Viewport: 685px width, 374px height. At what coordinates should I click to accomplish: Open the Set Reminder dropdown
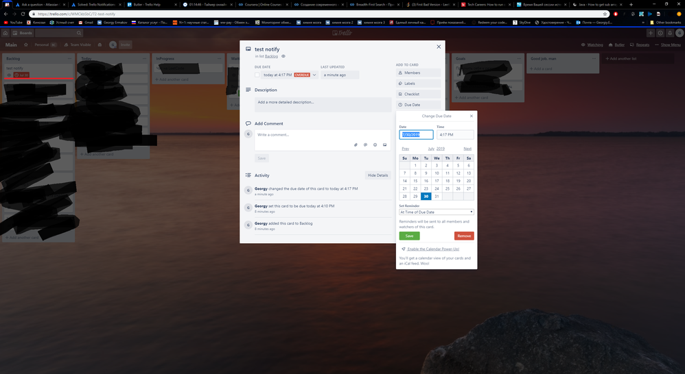[x=437, y=212]
